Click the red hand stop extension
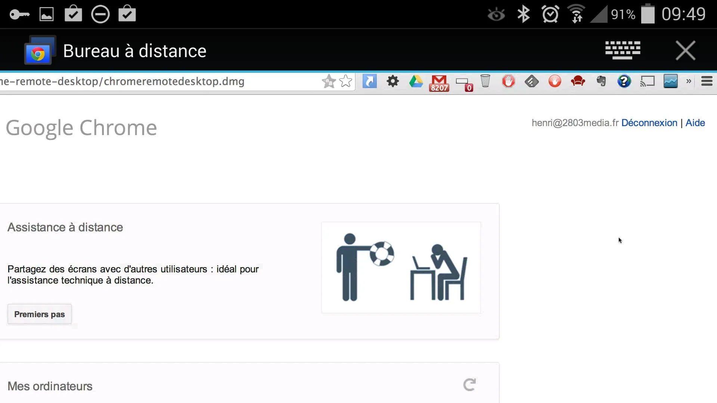Screen dimensions: 717x403 [508, 81]
